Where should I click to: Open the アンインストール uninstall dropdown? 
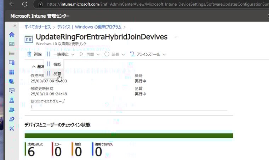[x=148, y=54]
